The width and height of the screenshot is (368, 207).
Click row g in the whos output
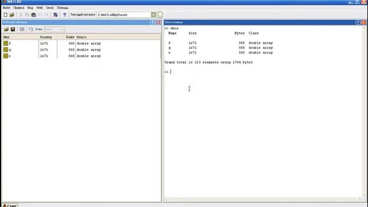[221, 48]
